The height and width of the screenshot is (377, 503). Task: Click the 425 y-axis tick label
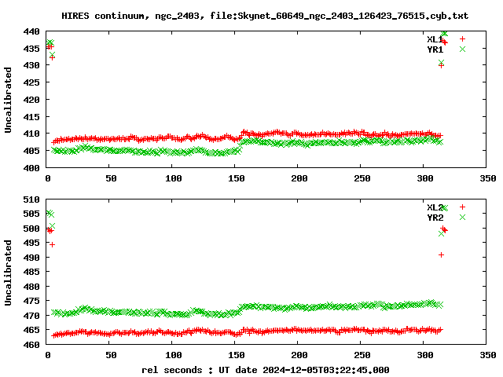pyautogui.click(x=31, y=82)
